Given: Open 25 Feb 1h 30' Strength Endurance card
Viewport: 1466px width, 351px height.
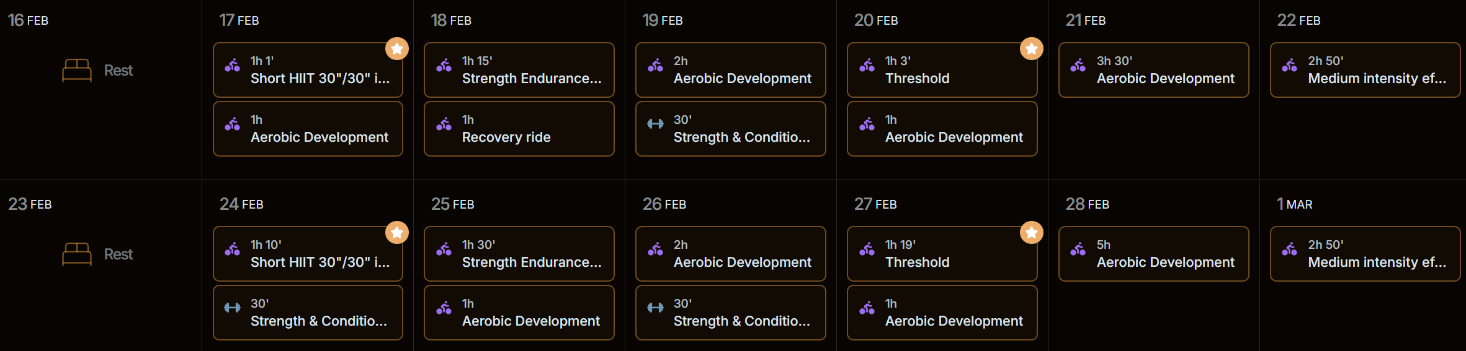Looking at the screenshot, I should (519, 254).
